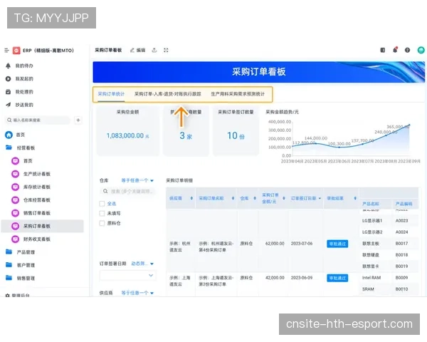Viewport: 427px width, 342px height.
Task: Click the 2023-07-06 date cell
Action: coord(302,244)
